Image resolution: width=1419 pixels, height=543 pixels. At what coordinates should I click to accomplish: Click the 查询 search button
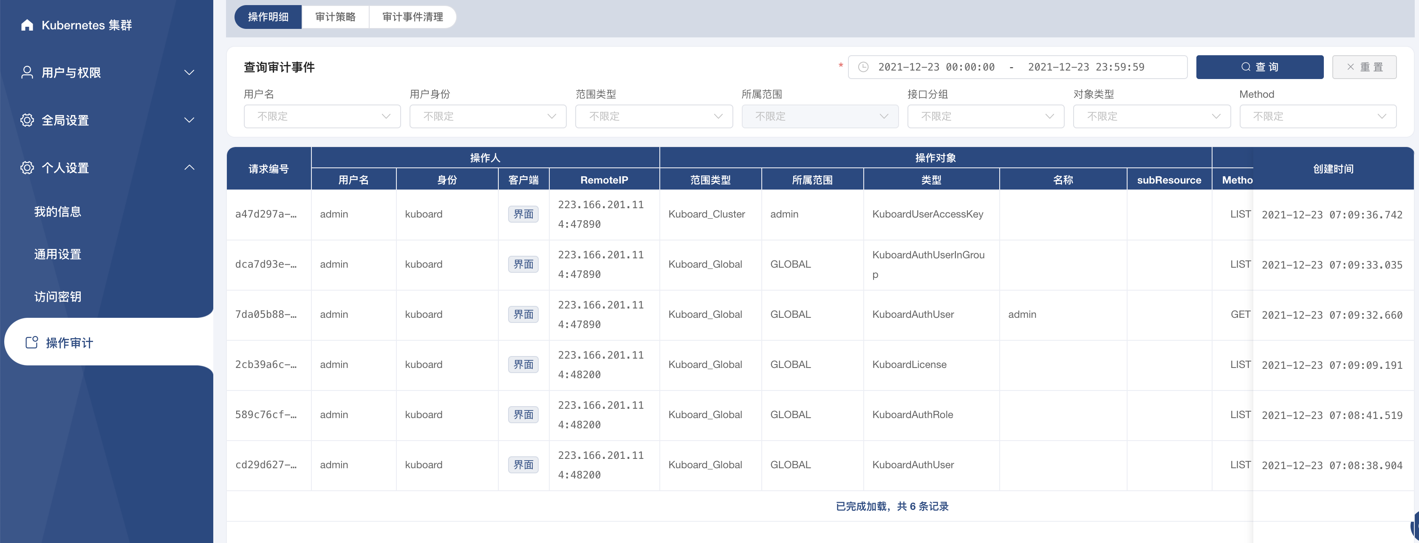(x=1259, y=67)
